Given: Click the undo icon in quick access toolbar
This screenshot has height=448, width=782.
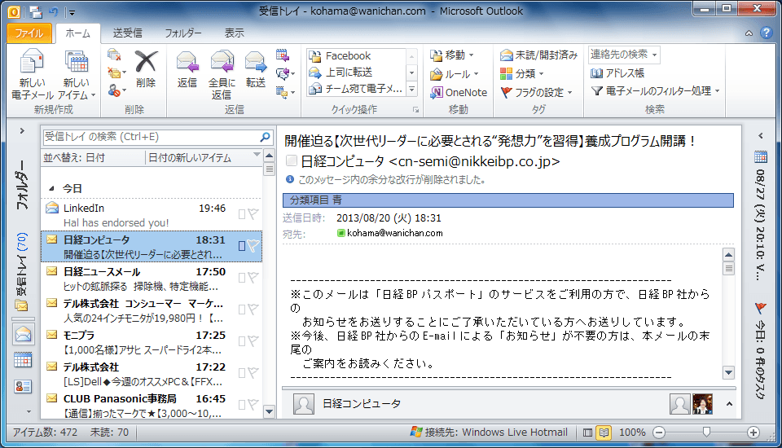Looking at the screenshot, I should click(x=54, y=11).
